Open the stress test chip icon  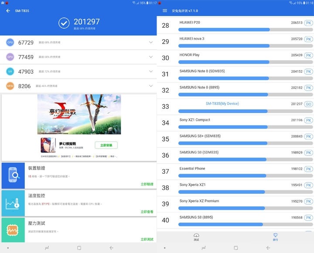pyautogui.click(x=13, y=230)
